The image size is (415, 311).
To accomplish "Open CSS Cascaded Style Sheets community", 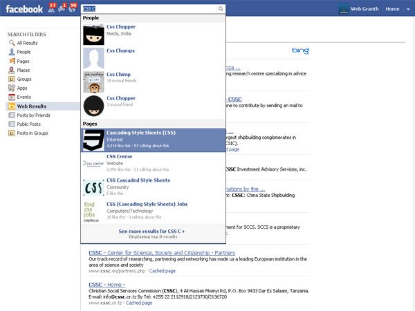I will [x=153, y=188].
